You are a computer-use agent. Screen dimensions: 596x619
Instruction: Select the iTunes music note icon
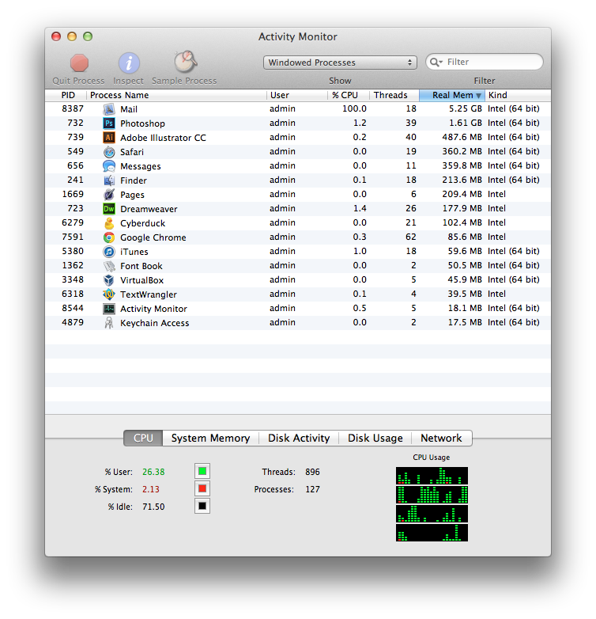109,252
